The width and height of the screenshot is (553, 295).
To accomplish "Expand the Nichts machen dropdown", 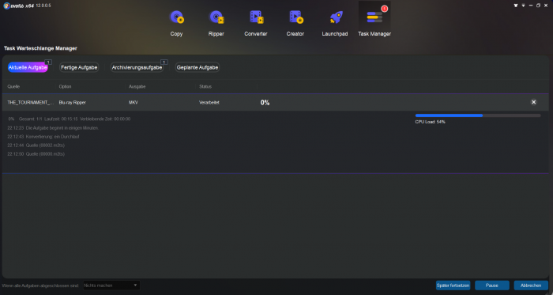I will pos(111,286).
